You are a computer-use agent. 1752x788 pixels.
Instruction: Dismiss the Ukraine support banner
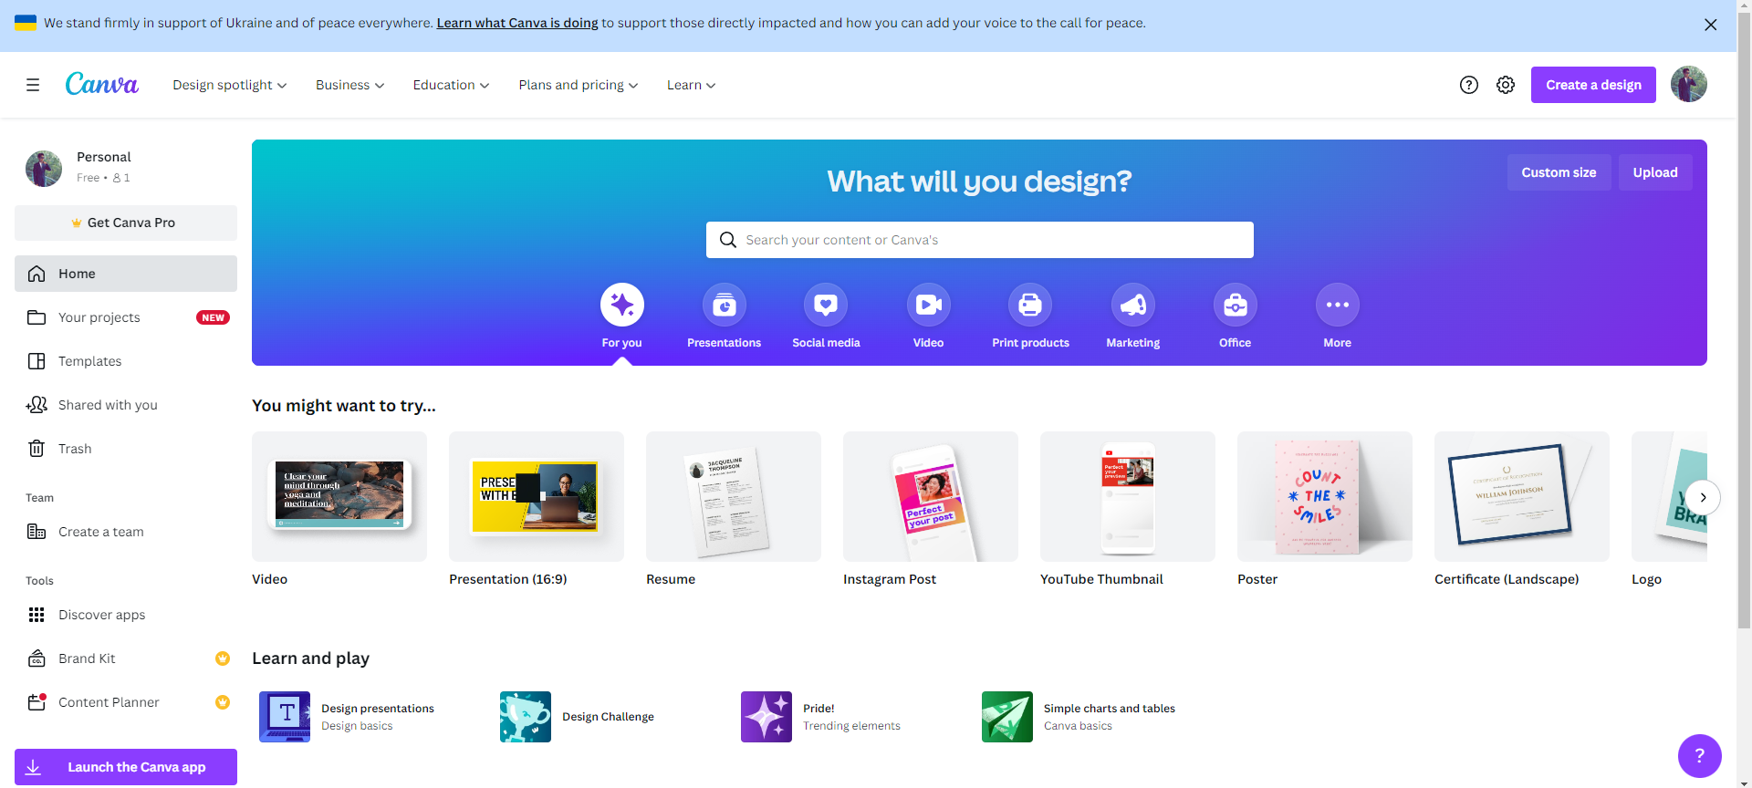[x=1711, y=25]
